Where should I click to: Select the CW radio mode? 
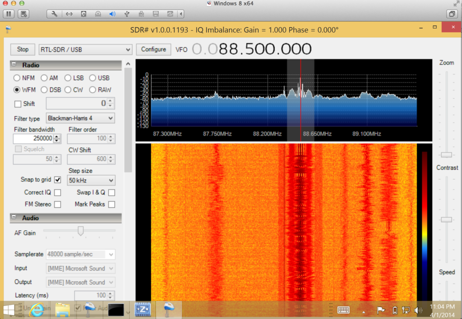[x=68, y=90]
